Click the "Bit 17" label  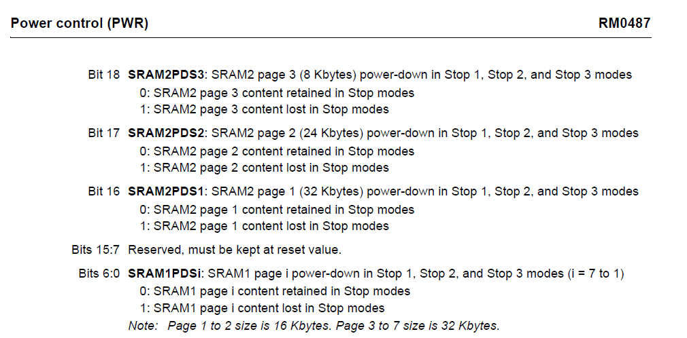pos(104,133)
